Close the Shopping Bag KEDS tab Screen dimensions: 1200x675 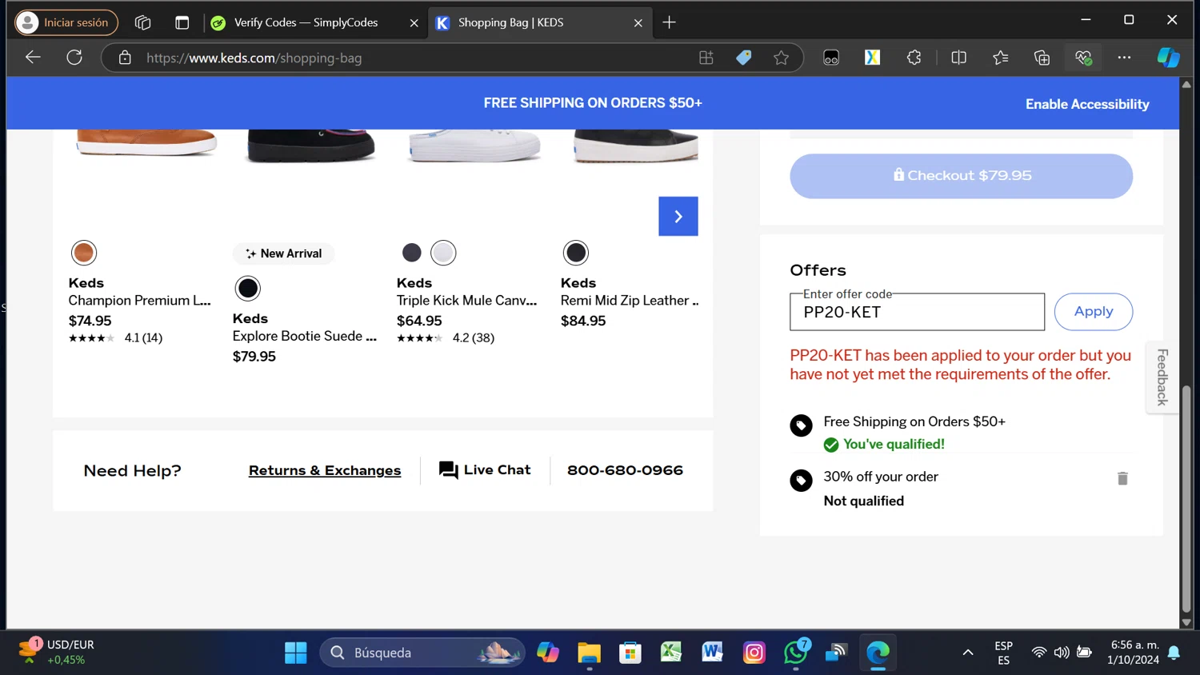[638, 23]
